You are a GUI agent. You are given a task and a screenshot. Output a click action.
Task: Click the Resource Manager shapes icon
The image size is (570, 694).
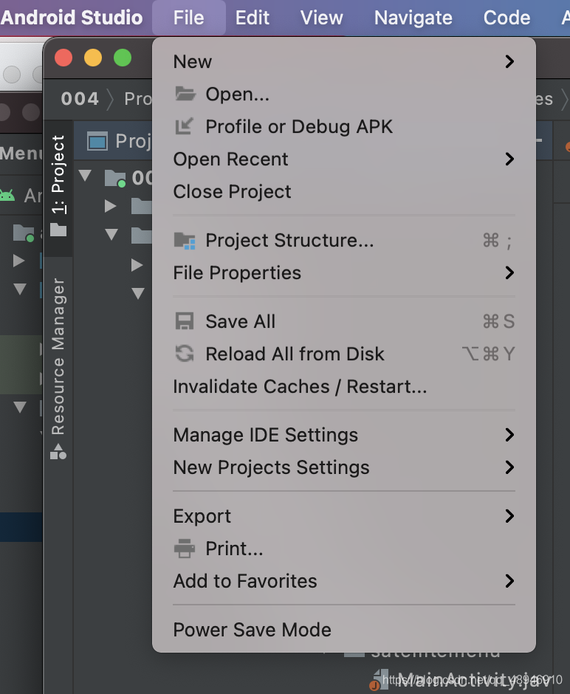pyautogui.click(x=58, y=452)
